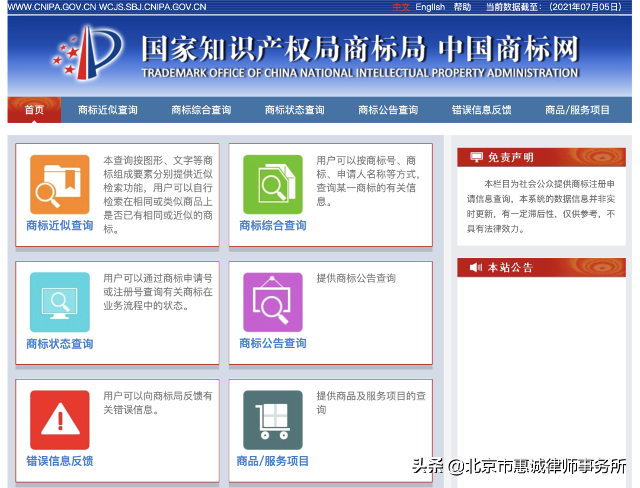Click the WWW.CNIPA.GOV.CN address text
Viewport: 640px width, 488px height.
click(x=51, y=7)
